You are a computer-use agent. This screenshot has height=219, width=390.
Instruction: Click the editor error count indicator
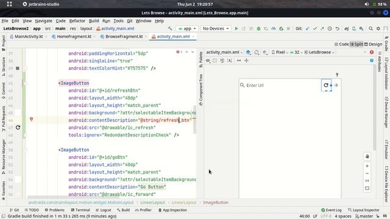pyautogui.click(x=179, y=52)
